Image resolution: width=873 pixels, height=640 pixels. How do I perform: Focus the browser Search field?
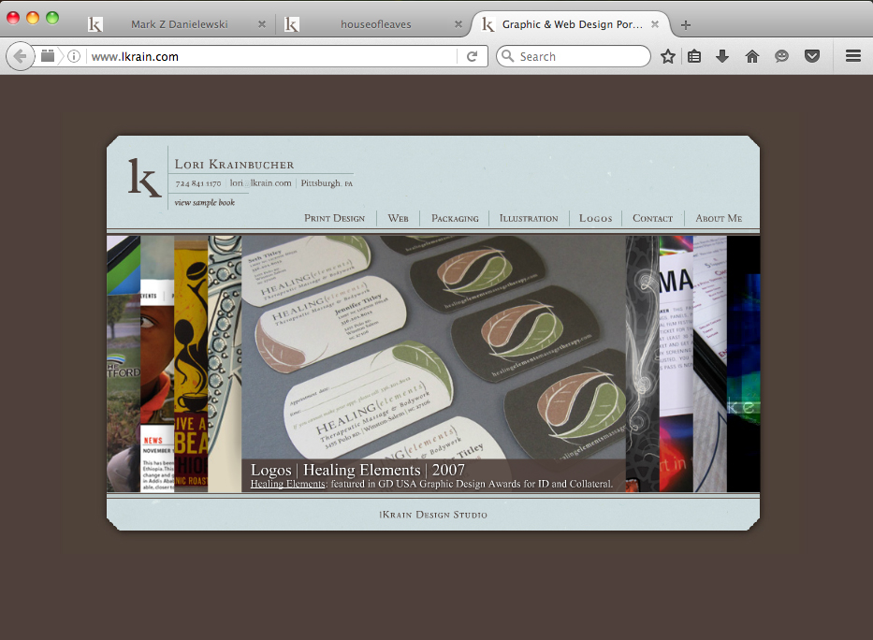point(574,56)
